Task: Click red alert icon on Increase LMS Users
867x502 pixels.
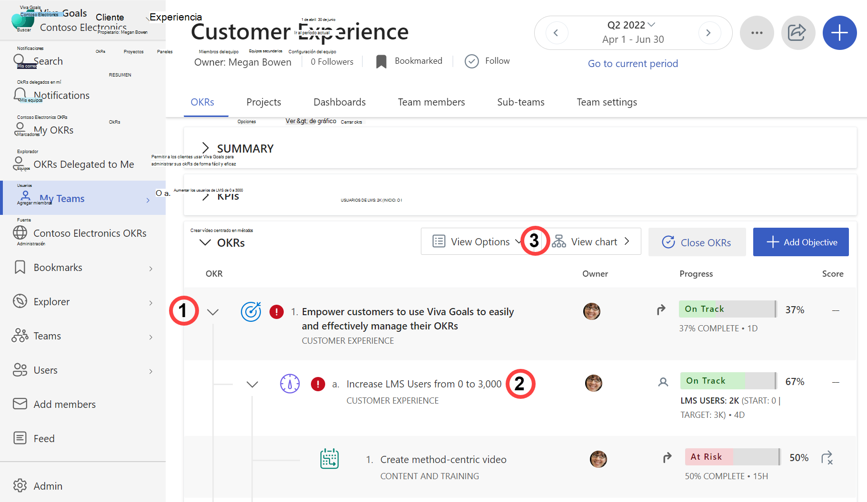Action: [x=318, y=384]
